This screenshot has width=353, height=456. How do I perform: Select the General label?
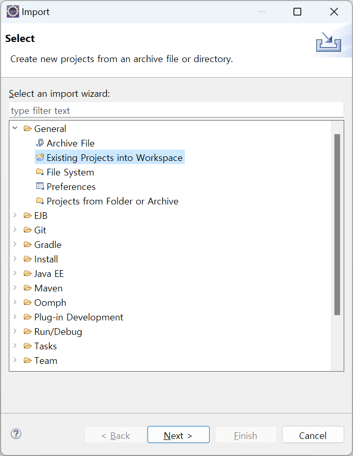click(x=50, y=128)
